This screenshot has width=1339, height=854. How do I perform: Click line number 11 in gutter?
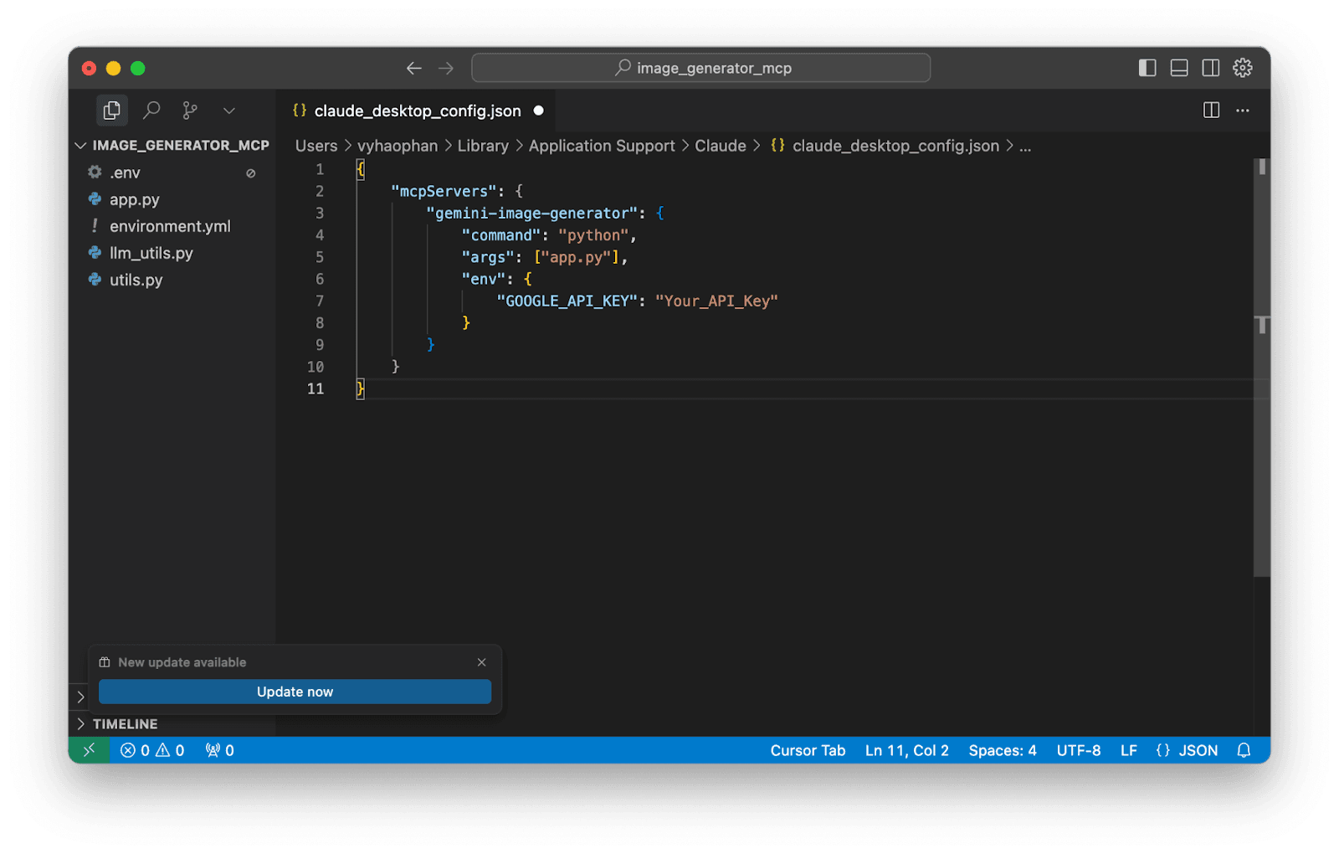[x=315, y=388]
